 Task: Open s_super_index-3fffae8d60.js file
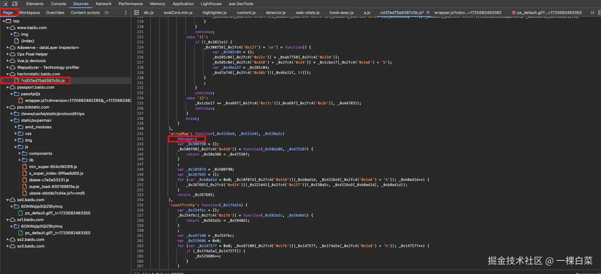click(x=56, y=173)
